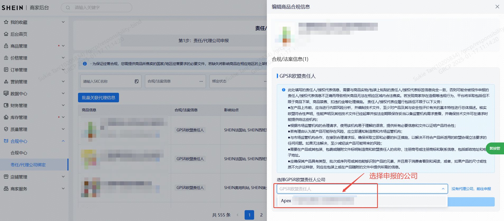Expand the 我的收藏 menu chevron
The image size is (504, 221).
63,22
